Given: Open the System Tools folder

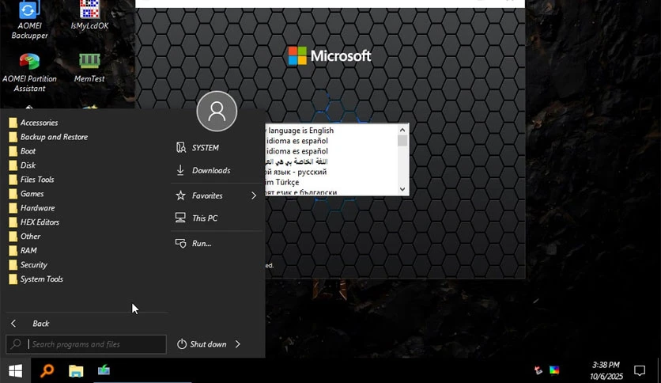Looking at the screenshot, I should point(36,279).
